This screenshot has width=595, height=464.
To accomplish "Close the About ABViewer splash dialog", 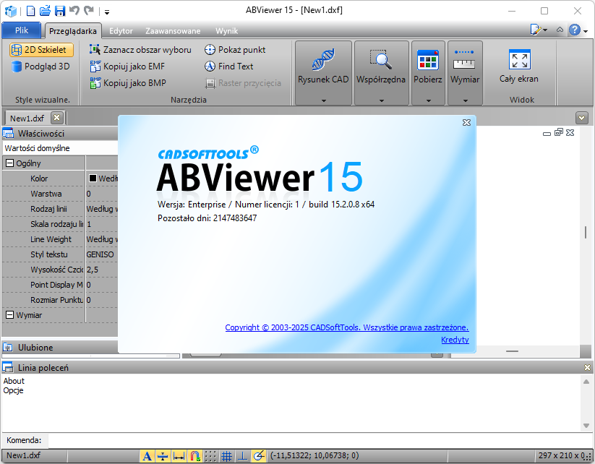I will (x=467, y=123).
